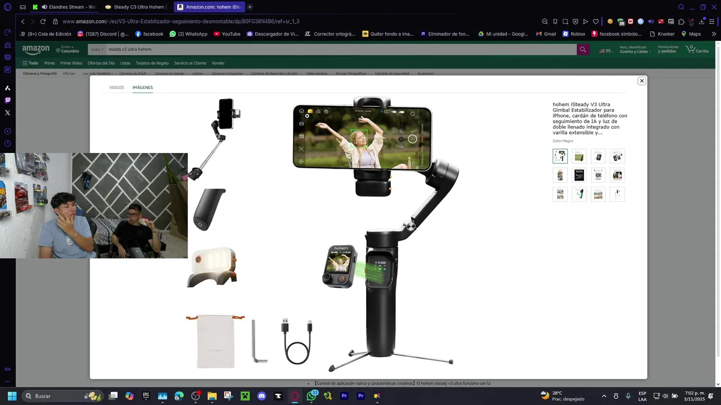Close the Amazon image gallery overlay

(x=641, y=81)
